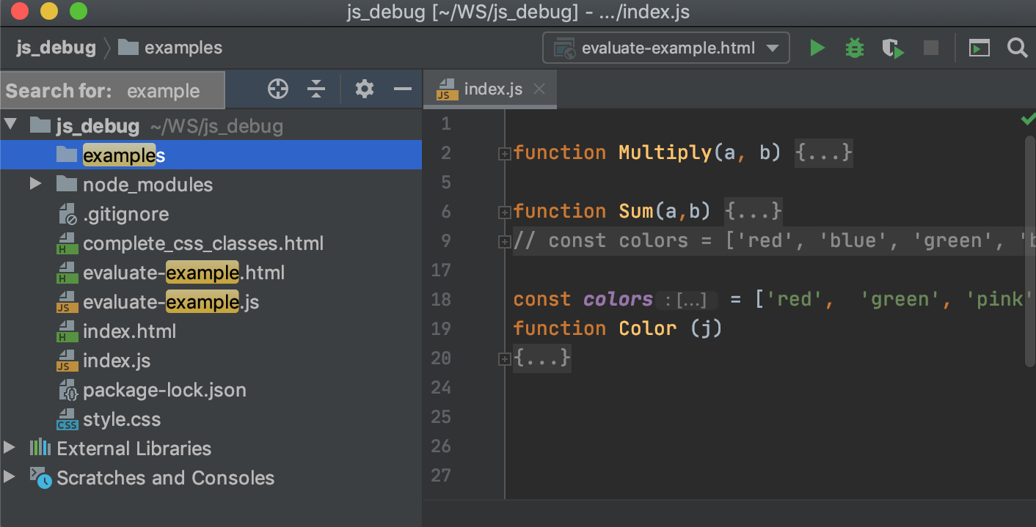Open project panel gear settings
The image size is (1036, 527).
tap(365, 89)
